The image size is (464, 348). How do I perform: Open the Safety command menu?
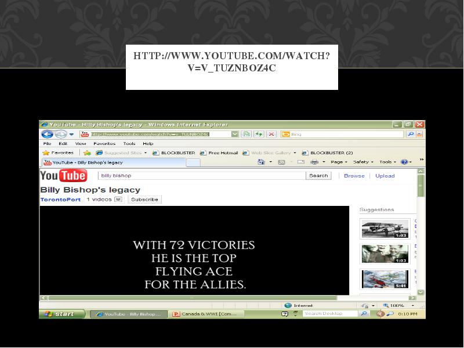[x=363, y=162]
